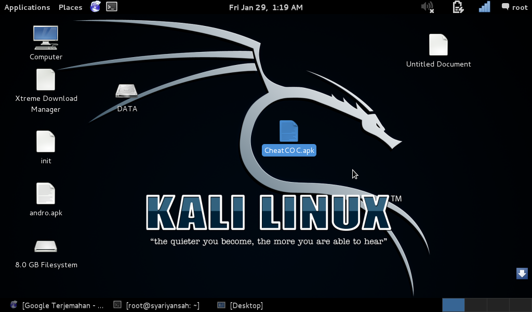The height and width of the screenshot is (312, 532).
Task: Open the Iceweasel browser from the top panel
Action: [x=95, y=7]
